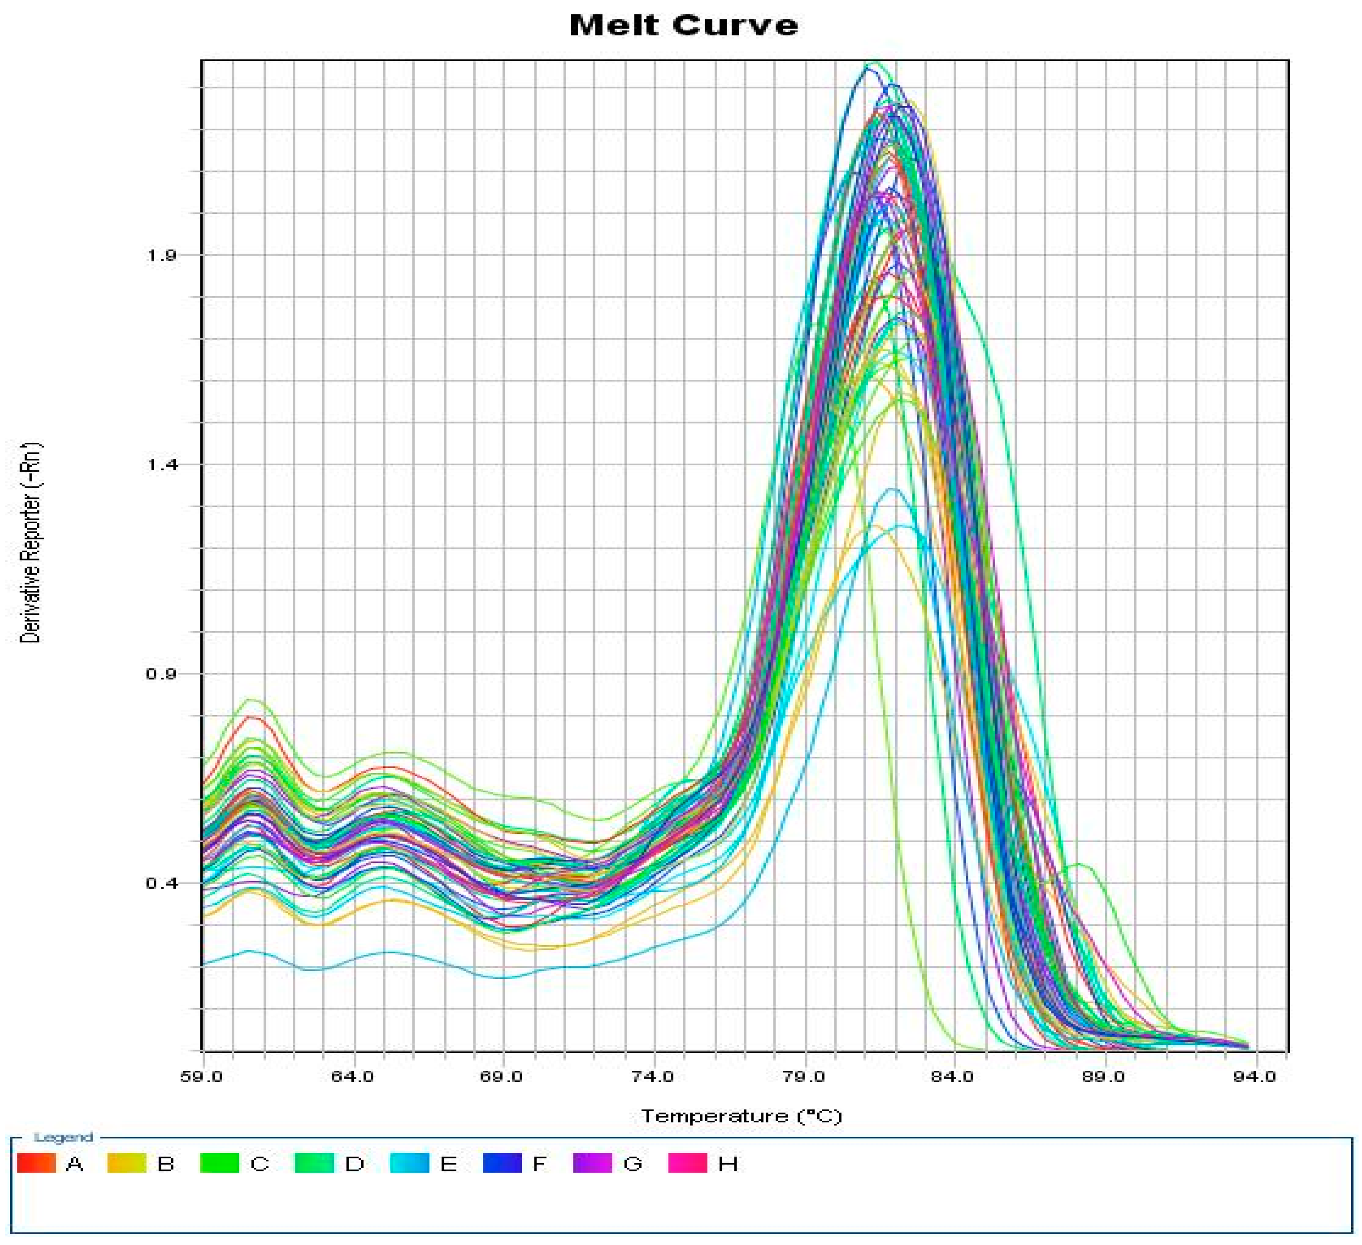The height and width of the screenshot is (1245, 1362).
Task: Click the purple G legend swatch
Action: click(592, 1163)
